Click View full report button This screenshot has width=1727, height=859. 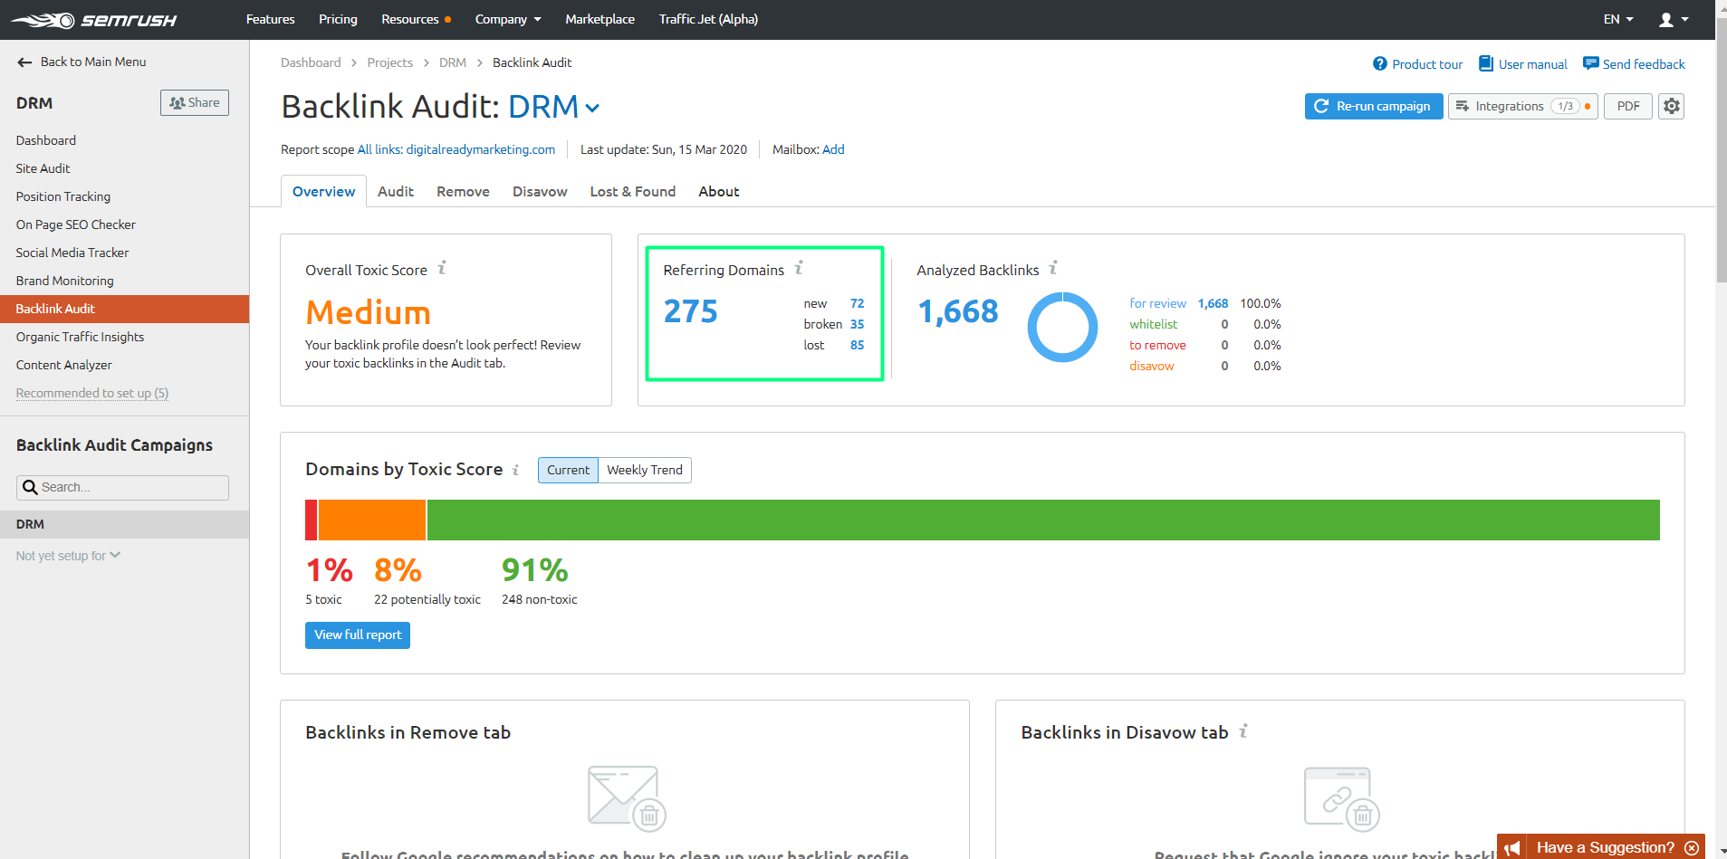pyautogui.click(x=358, y=635)
